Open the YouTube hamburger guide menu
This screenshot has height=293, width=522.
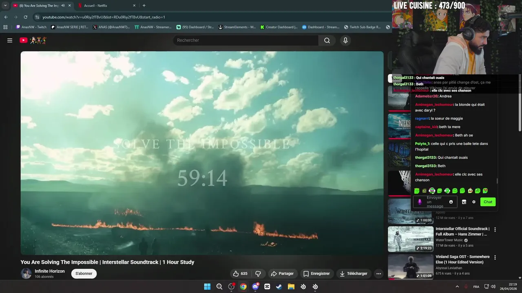[10, 40]
